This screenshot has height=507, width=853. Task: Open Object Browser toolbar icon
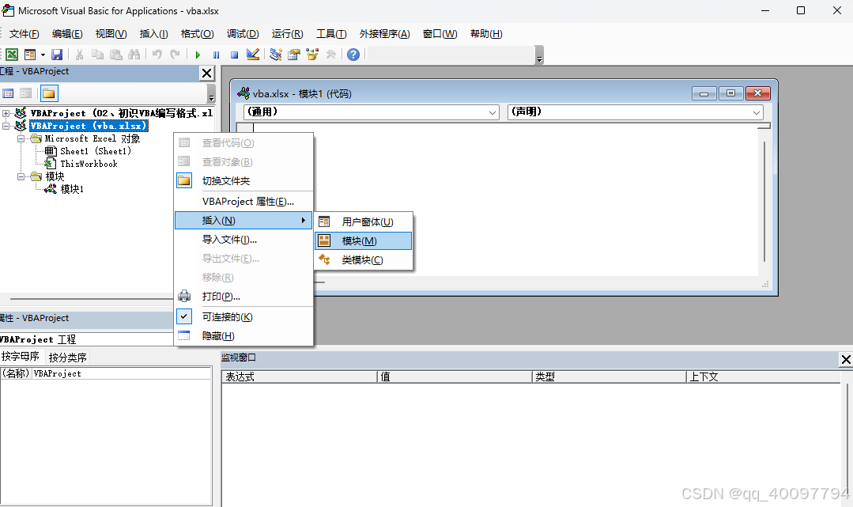[312, 55]
